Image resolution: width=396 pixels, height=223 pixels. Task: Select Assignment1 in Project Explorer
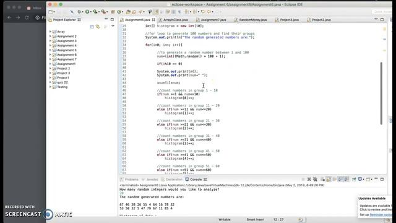coord(66,64)
